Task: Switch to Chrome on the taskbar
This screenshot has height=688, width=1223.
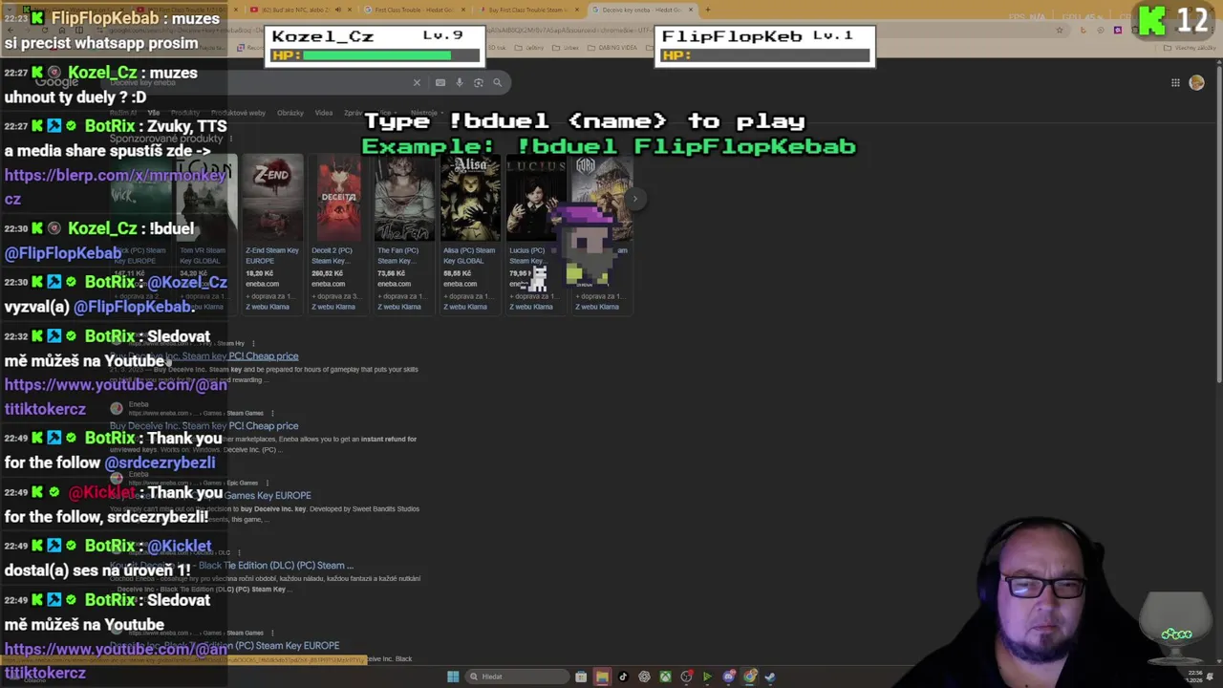Action: pyautogui.click(x=750, y=677)
